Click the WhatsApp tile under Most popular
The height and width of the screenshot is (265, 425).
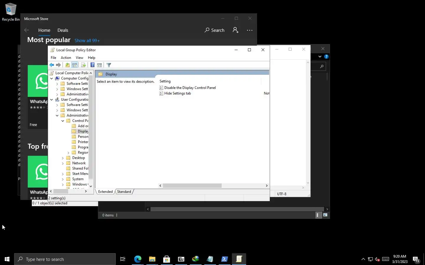click(38, 97)
